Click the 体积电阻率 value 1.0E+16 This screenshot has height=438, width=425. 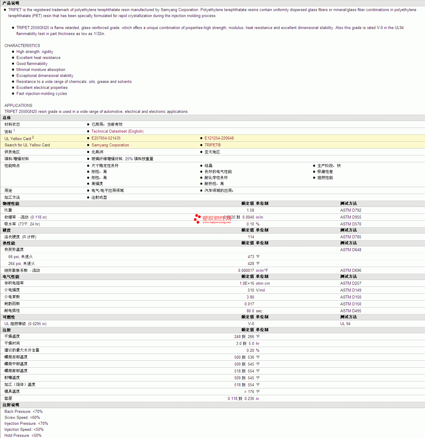(x=247, y=284)
